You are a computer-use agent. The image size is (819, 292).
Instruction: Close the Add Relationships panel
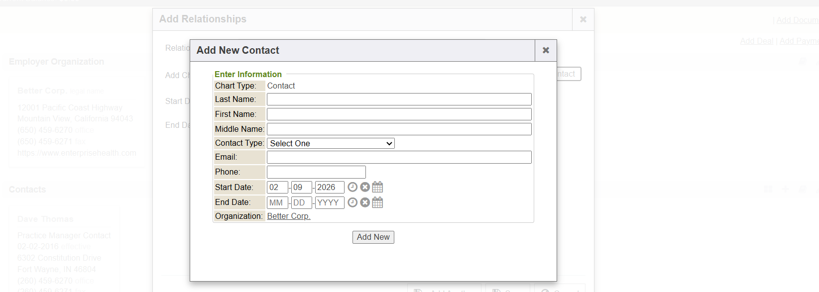(583, 19)
